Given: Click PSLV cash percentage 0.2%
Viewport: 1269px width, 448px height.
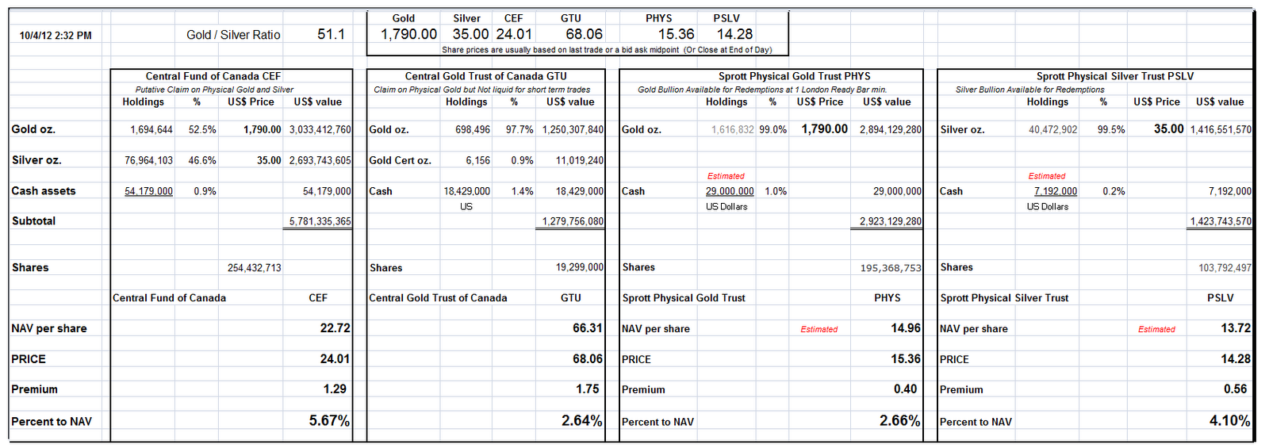Looking at the screenshot, I should 1114,191.
